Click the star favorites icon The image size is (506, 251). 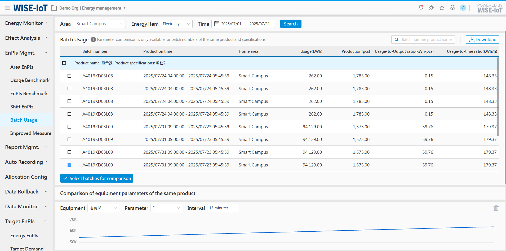[442, 8]
